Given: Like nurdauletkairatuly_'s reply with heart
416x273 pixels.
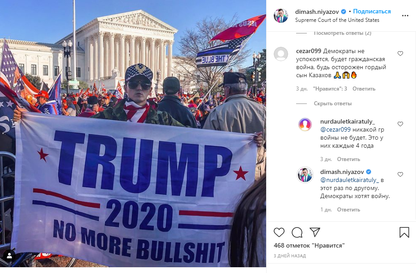Looking at the screenshot, I should click(400, 124).
